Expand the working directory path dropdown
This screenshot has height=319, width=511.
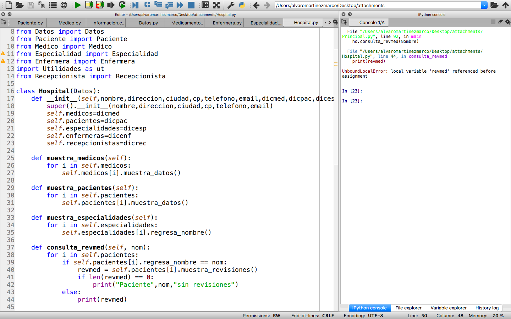pyautogui.click(x=484, y=5)
